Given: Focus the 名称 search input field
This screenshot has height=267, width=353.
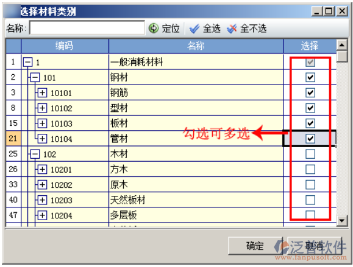Looking at the screenshot, I should click(87, 28).
